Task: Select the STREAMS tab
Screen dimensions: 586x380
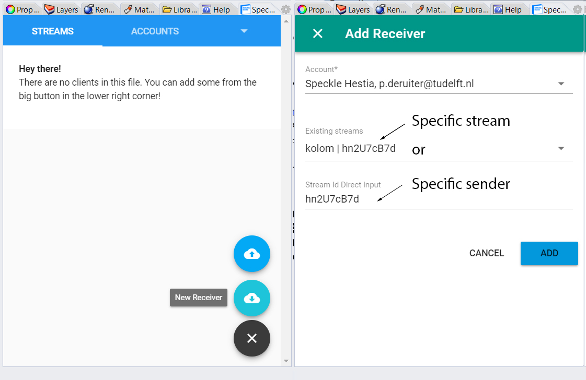Action: click(52, 31)
